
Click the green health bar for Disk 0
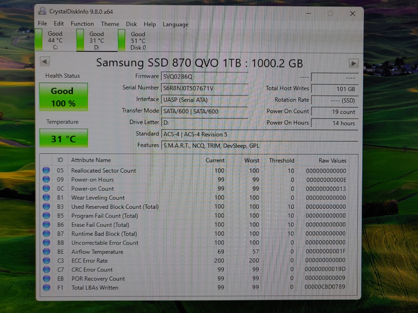point(122,41)
